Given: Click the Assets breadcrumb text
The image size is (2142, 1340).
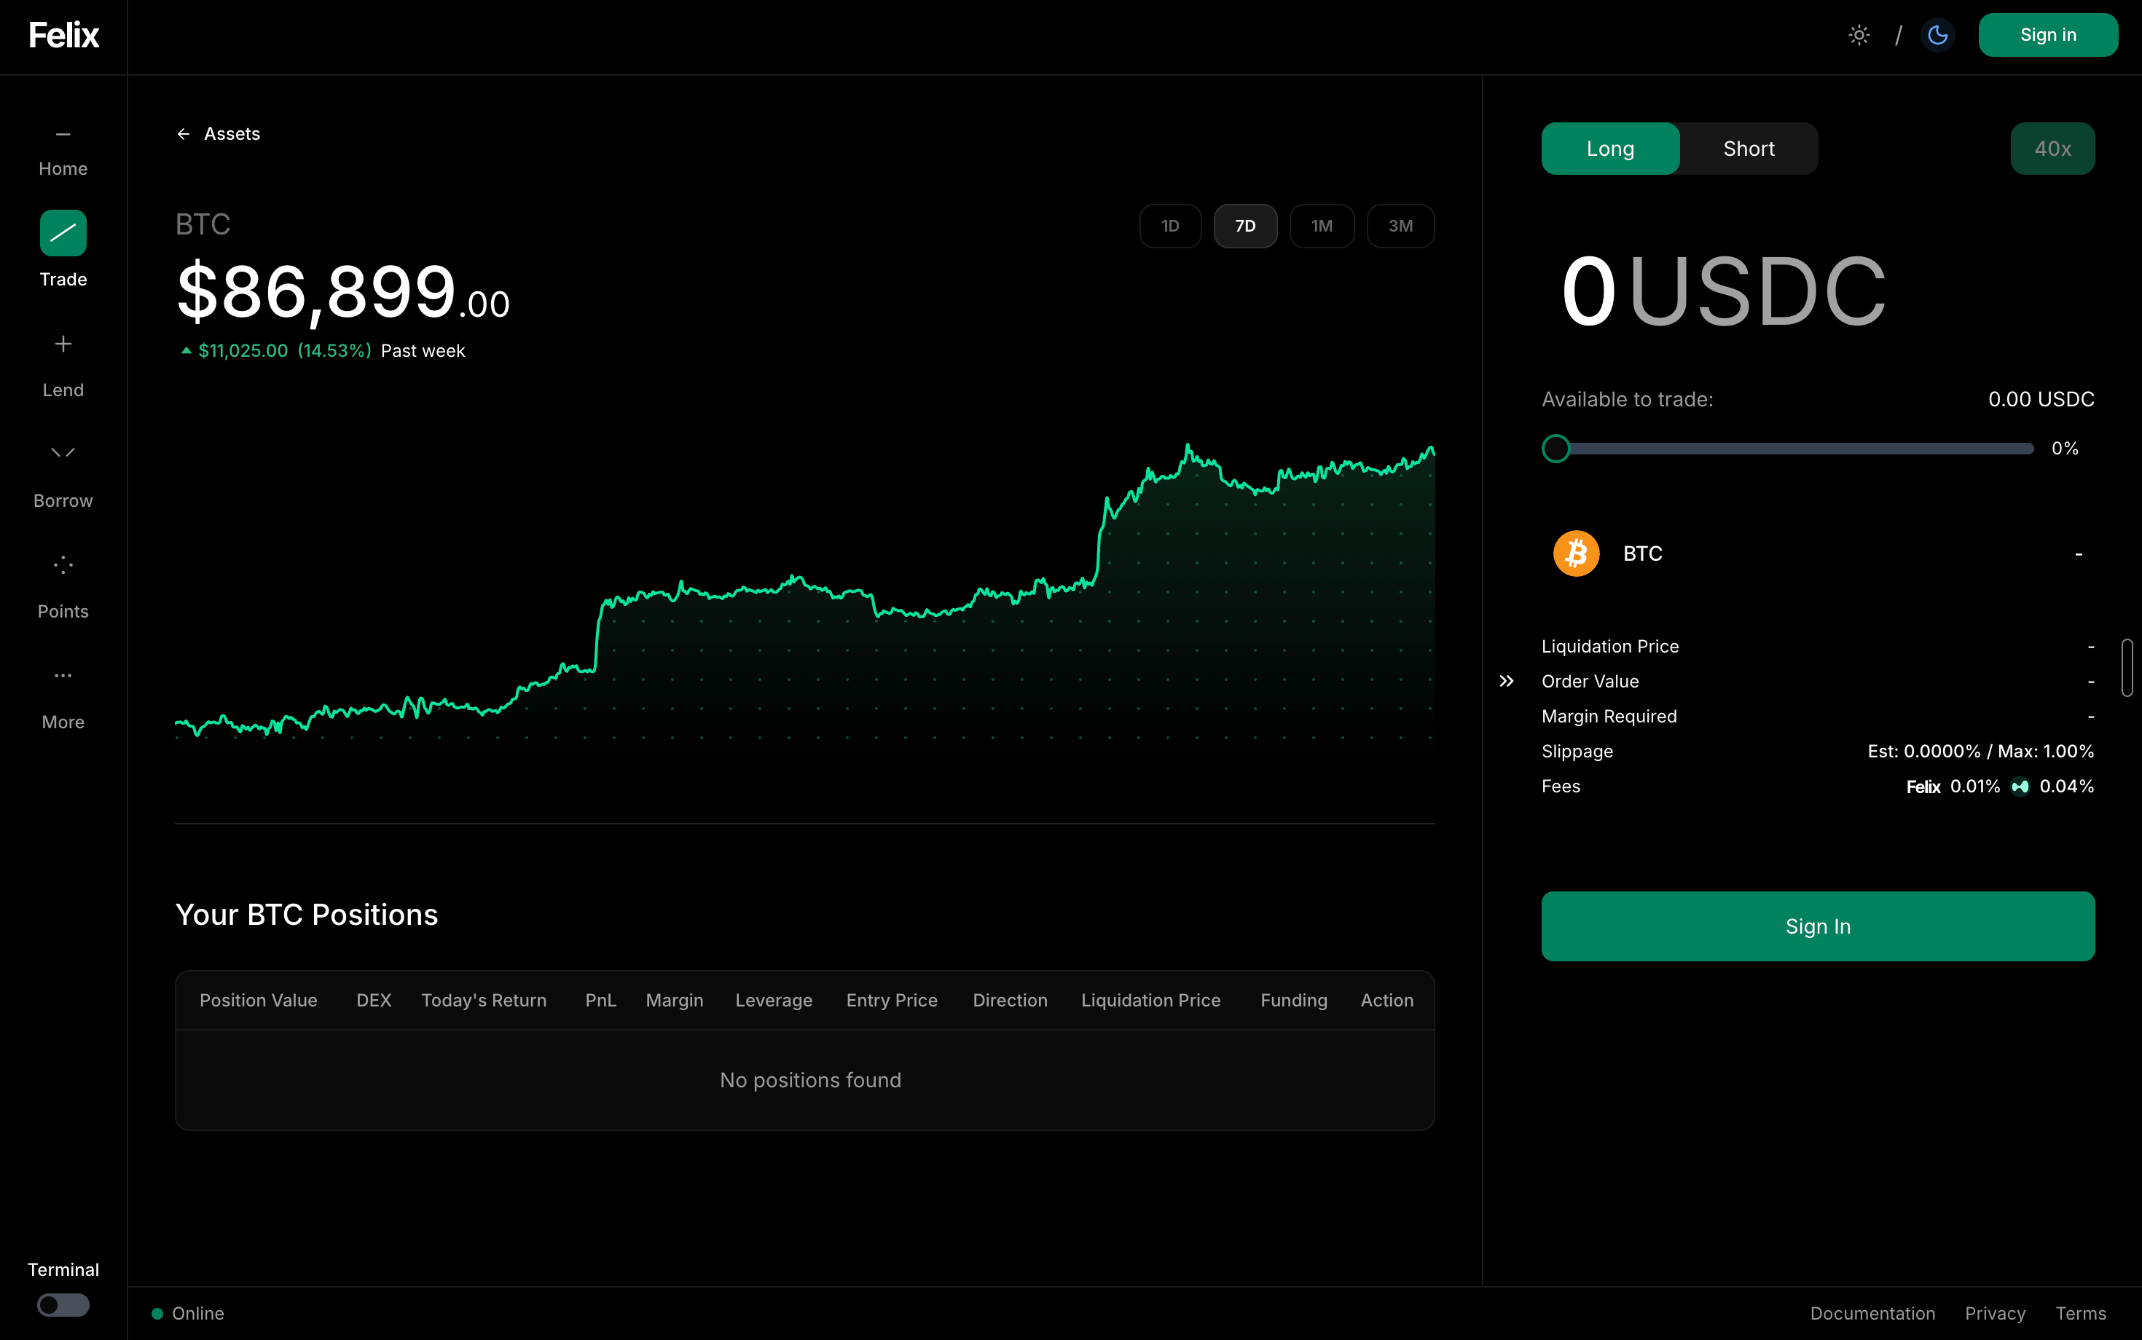Looking at the screenshot, I should (x=232, y=134).
